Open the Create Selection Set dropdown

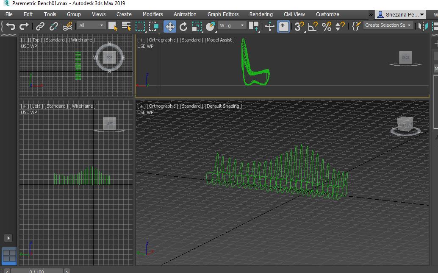(x=388, y=25)
